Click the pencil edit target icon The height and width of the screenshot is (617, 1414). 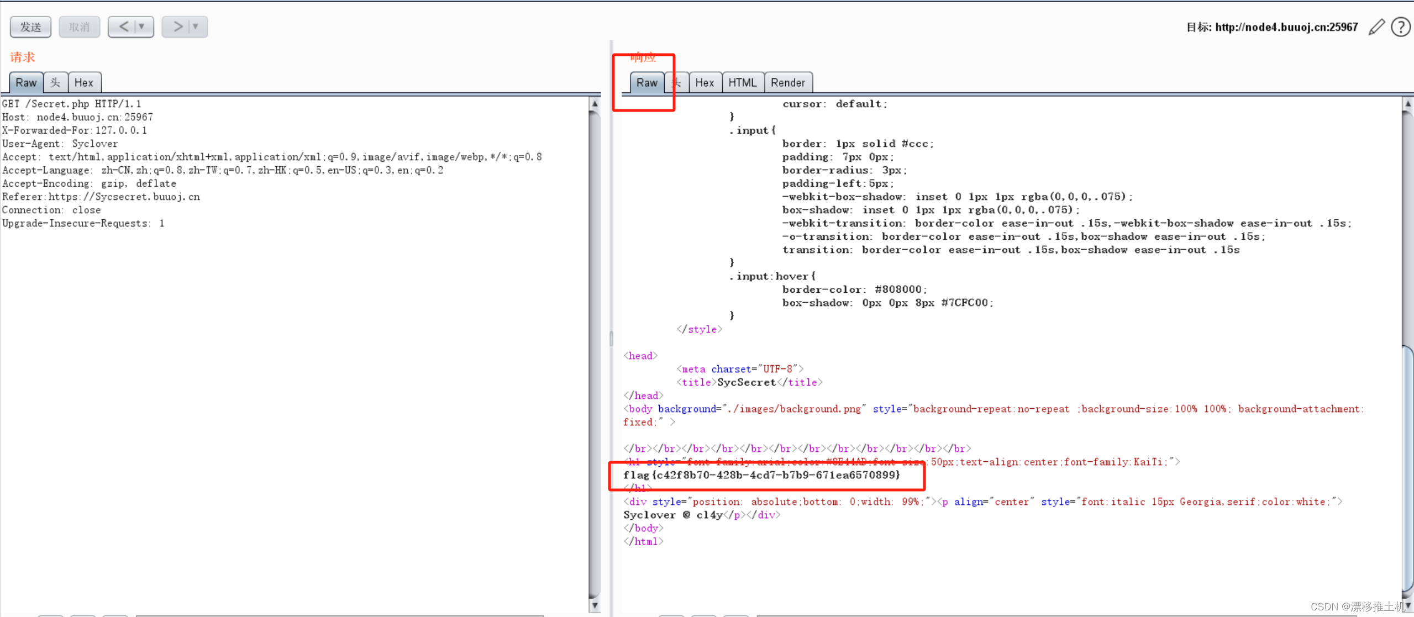[1376, 27]
